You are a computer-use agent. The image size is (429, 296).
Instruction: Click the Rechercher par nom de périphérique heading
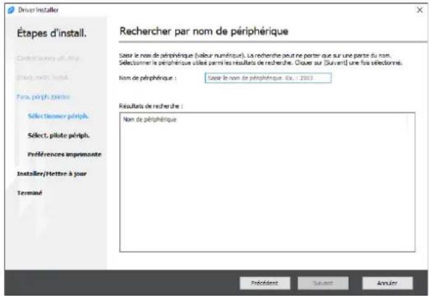tap(204, 31)
